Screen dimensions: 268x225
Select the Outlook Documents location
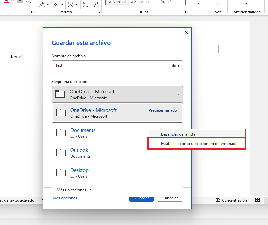point(117,153)
